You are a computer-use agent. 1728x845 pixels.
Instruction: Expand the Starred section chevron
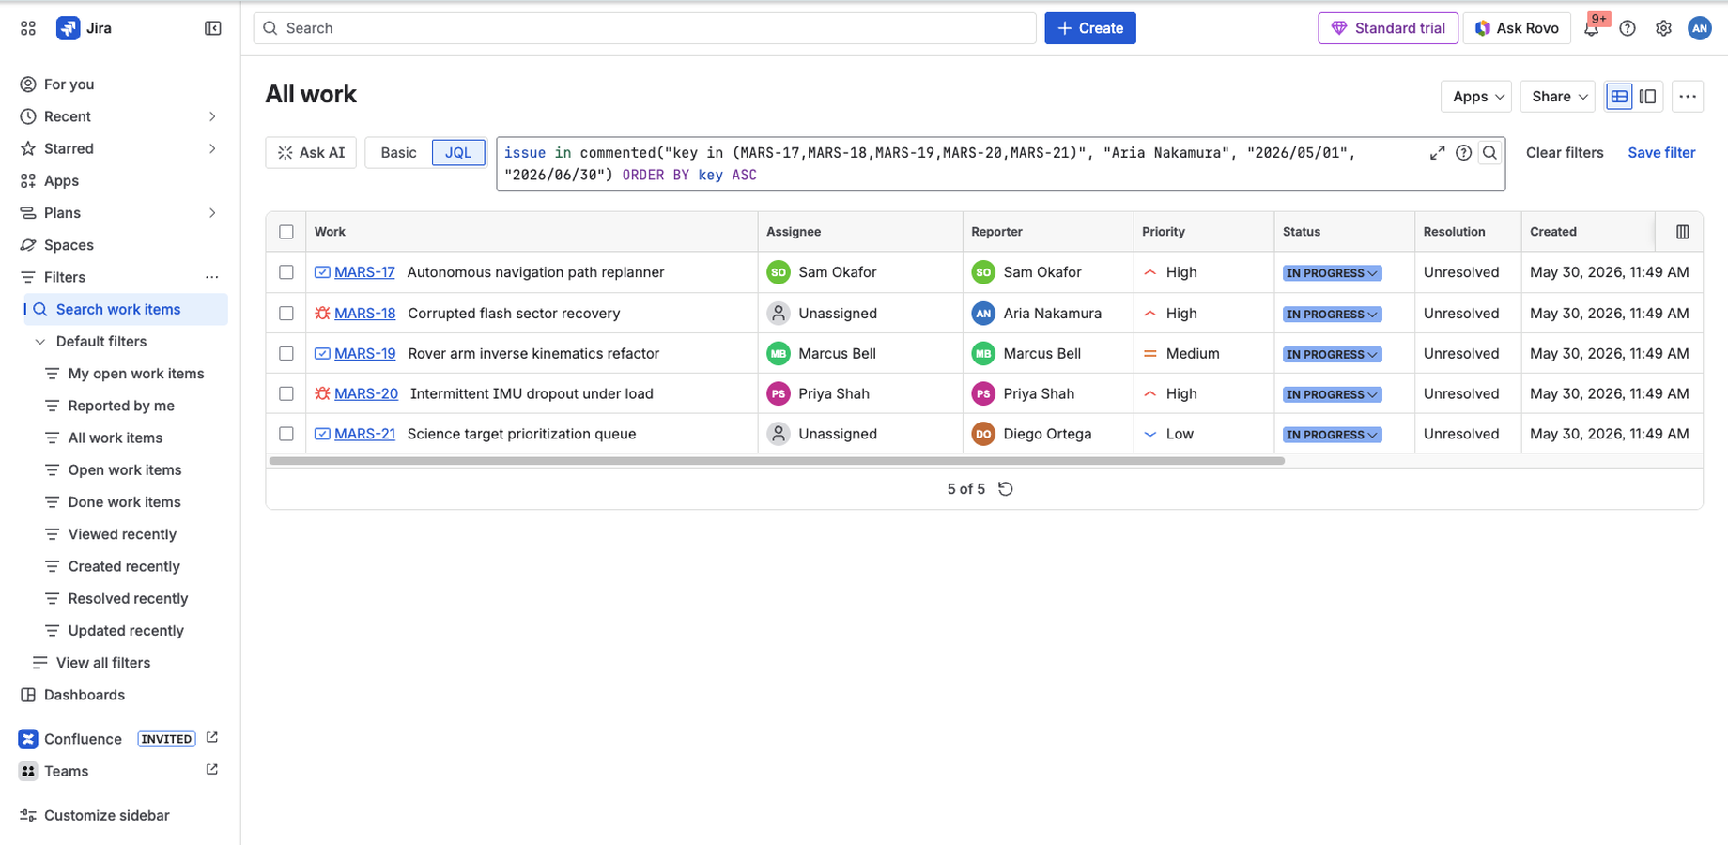[212, 148]
